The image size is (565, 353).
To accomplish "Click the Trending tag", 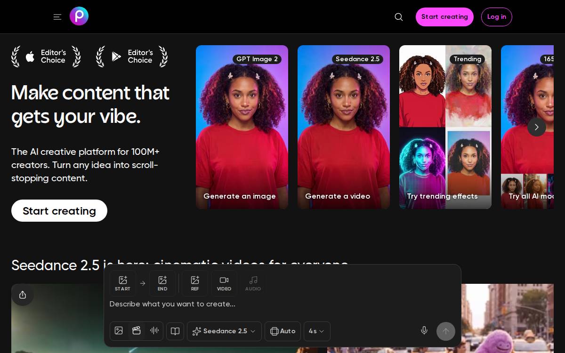I will point(467,59).
